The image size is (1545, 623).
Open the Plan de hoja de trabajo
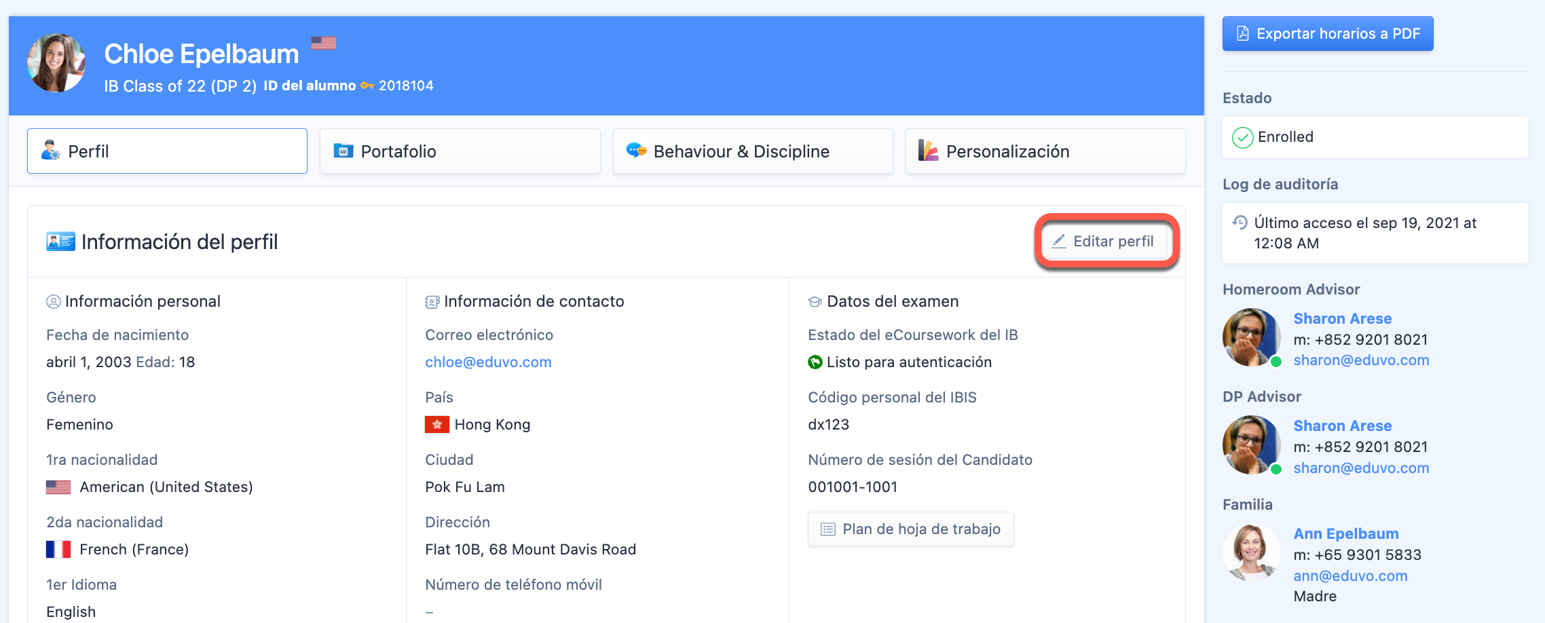point(910,529)
